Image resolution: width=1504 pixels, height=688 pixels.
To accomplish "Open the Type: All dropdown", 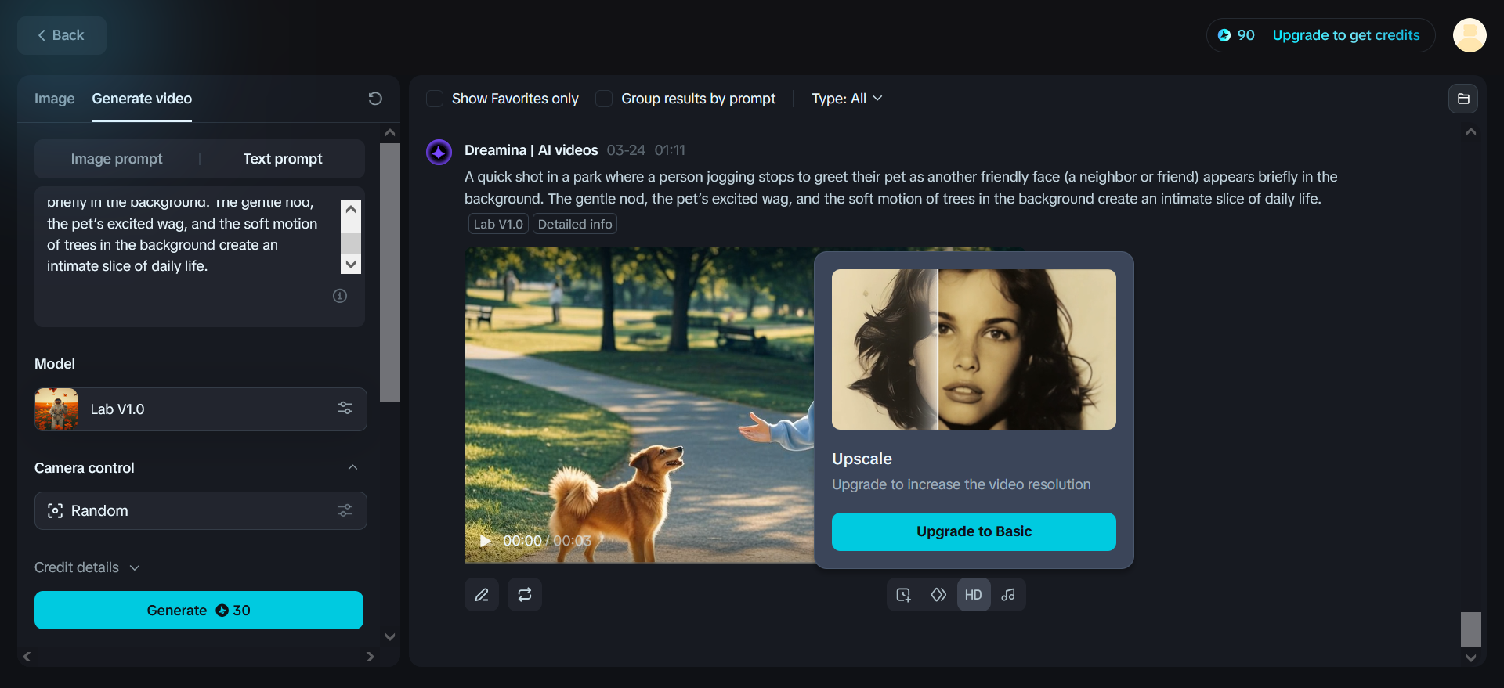I will [x=847, y=99].
